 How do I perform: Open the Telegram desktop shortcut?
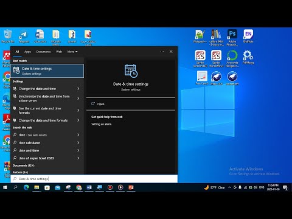[24, 36]
